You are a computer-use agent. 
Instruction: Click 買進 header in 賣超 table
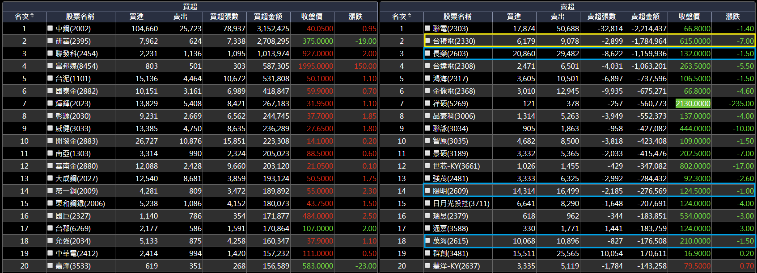pyautogui.click(x=514, y=17)
